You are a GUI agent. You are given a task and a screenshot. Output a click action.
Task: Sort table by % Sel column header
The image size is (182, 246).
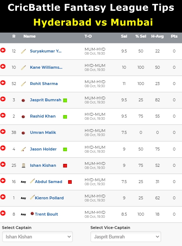(x=141, y=36)
